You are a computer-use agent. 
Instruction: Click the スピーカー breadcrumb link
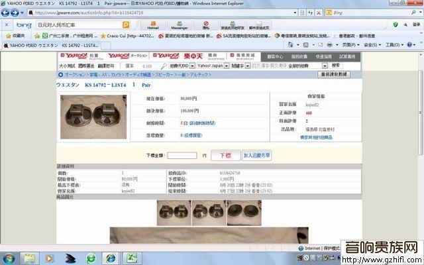point(165,75)
